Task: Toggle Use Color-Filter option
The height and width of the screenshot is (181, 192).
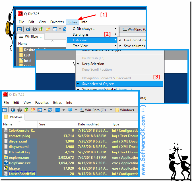Action: 132,40
